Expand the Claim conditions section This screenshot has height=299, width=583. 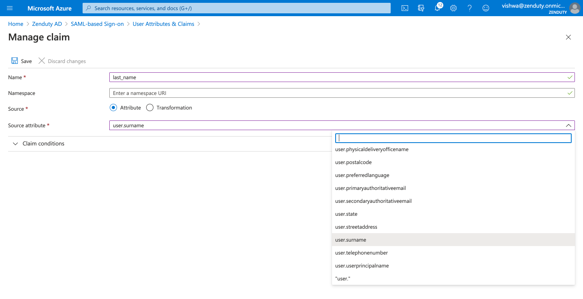(x=15, y=143)
